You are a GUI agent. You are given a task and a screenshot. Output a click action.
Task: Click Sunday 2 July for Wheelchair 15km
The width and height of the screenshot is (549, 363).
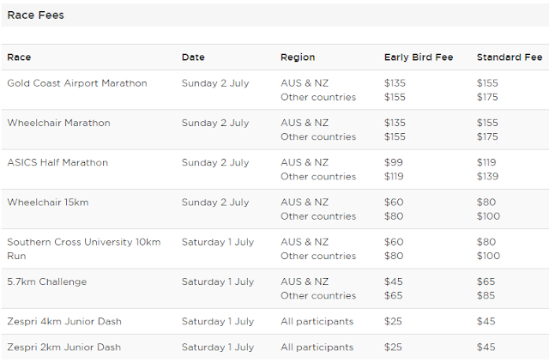tap(215, 203)
